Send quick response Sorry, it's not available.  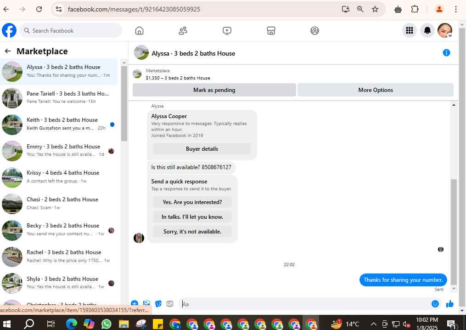tap(192, 232)
